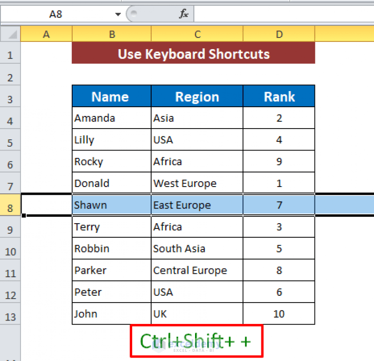The image size is (374, 361).
Task: Click the 'East Europe' cell
Action: (x=197, y=205)
